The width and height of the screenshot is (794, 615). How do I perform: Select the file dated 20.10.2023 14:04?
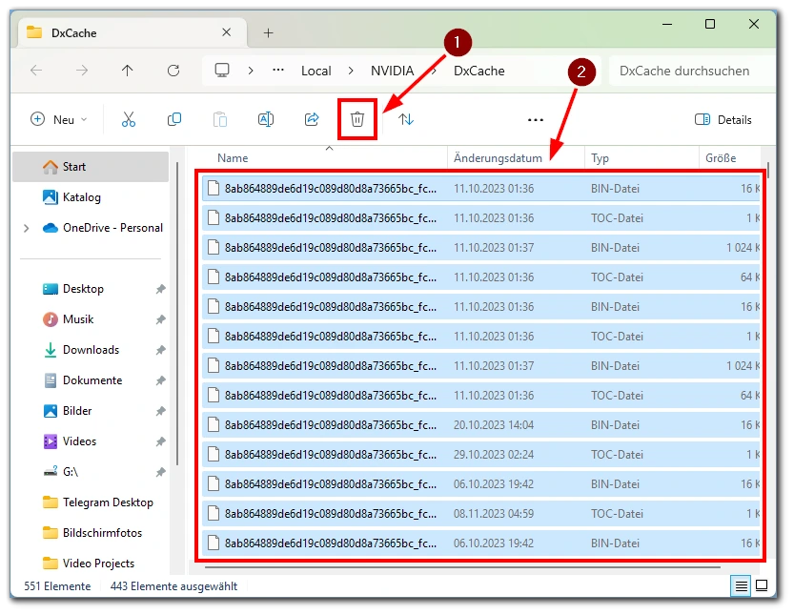481,425
